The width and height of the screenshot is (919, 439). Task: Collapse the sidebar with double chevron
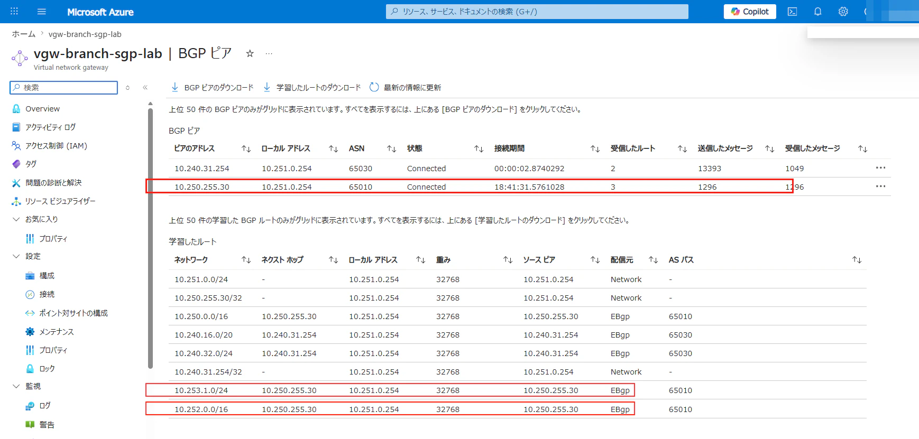click(145, 87)
